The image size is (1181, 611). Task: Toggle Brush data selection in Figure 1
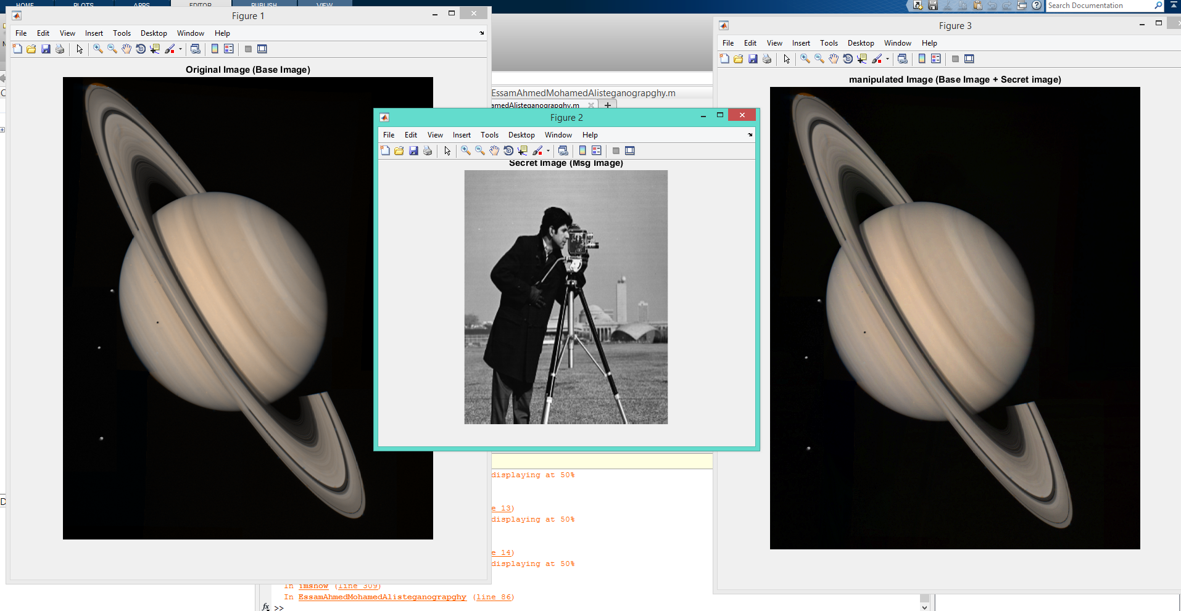pyautogui.click(x=168, y=49)
